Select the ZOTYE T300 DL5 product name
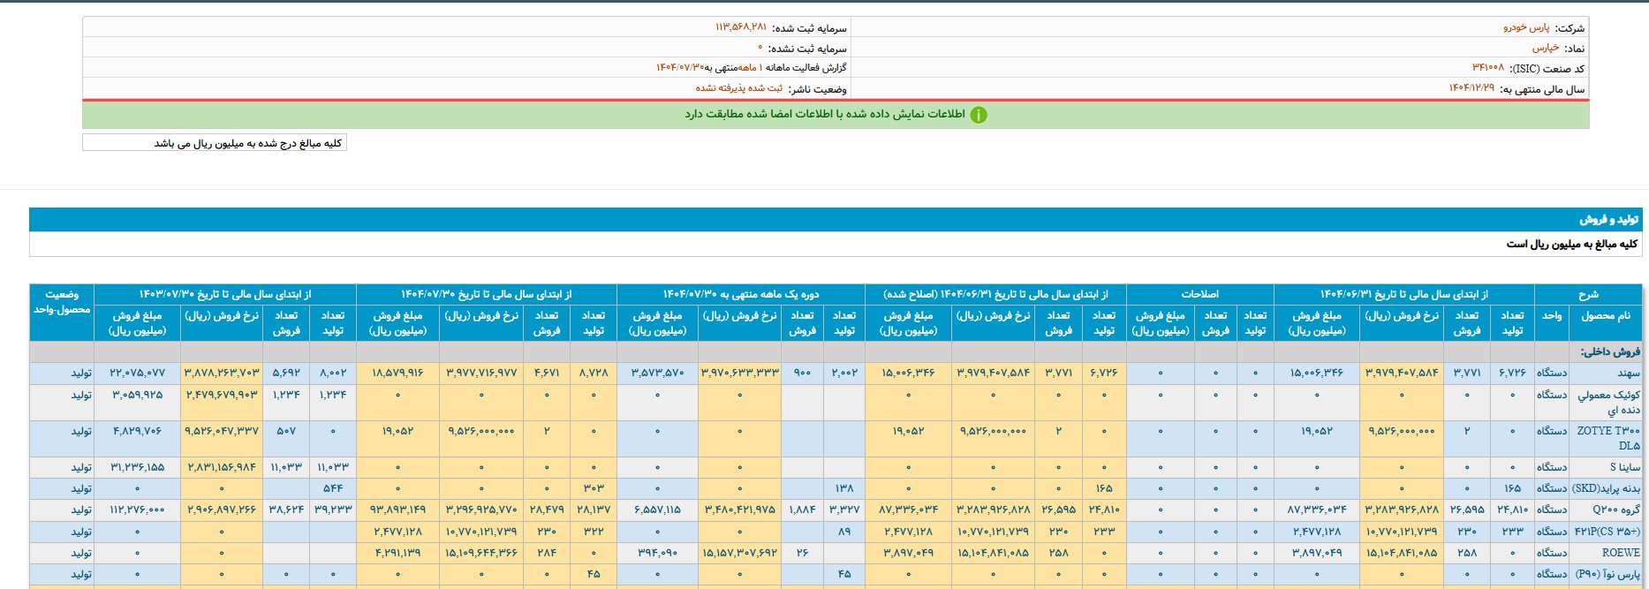The image size is (1649, 589). [x=1608, y=438]
